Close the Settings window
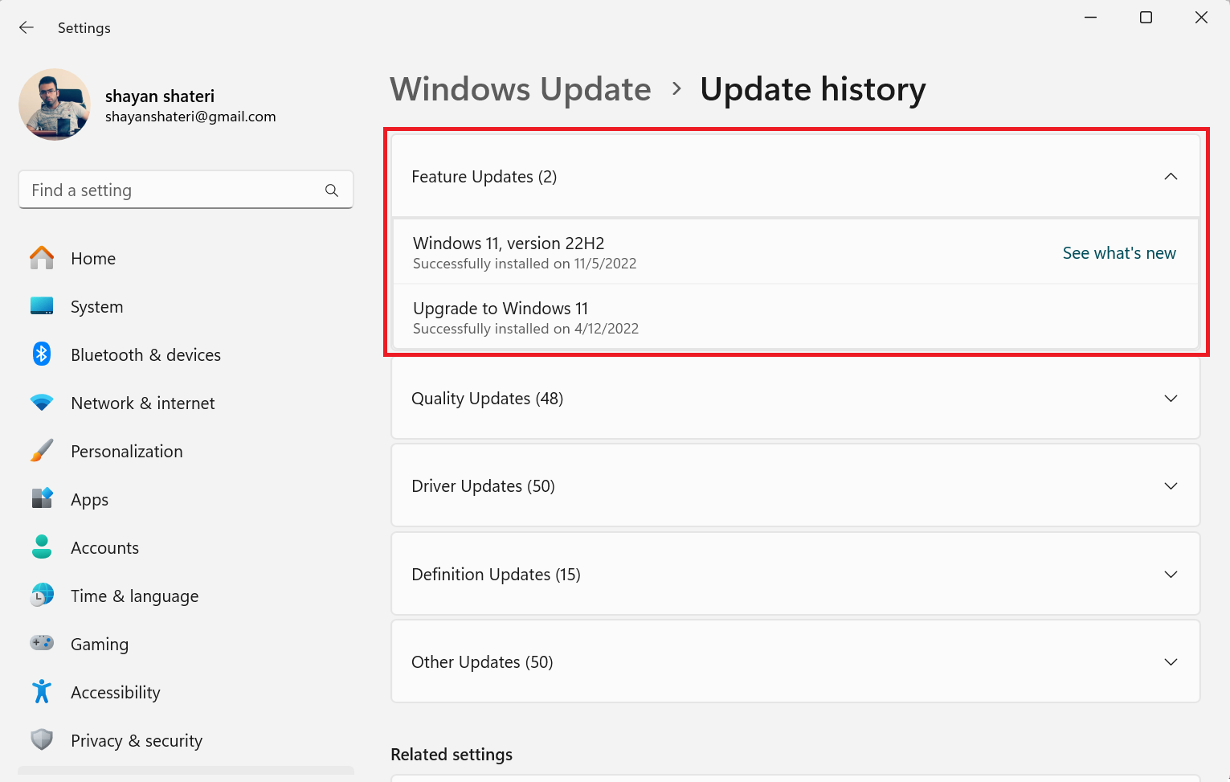The height and width of the screenshot is (782, 1230). click(1201, 17)
